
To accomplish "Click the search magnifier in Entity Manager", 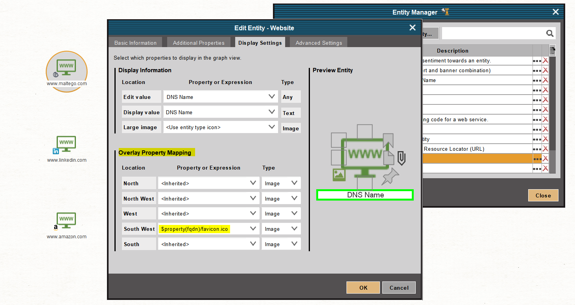I will click(x=550, y=33).
